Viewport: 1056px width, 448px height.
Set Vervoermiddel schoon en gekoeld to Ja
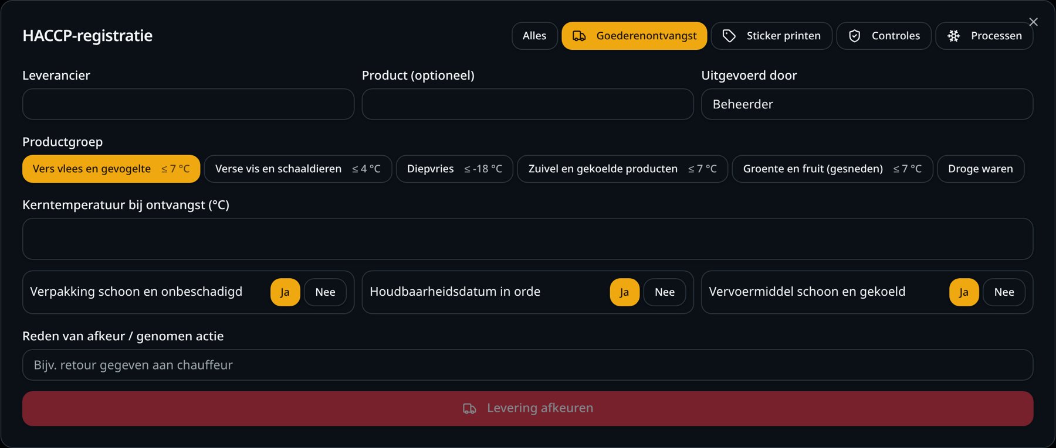click(964, 292)
